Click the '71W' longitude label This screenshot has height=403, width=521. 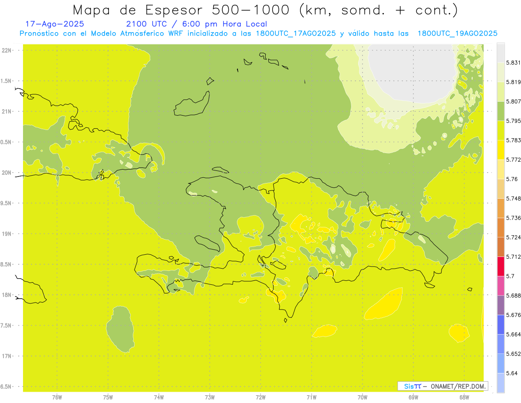click(311, 397)
